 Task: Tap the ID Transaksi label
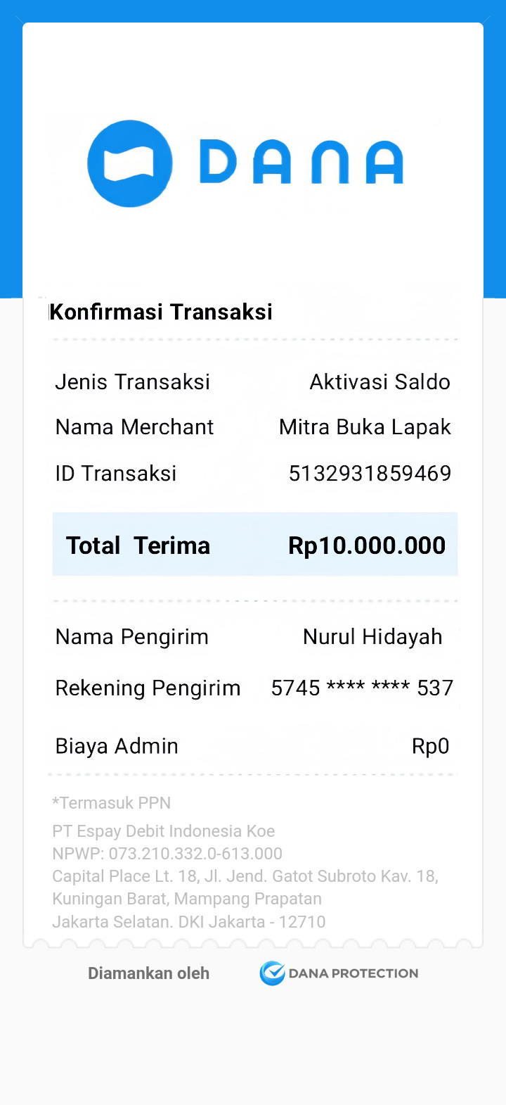116,473
